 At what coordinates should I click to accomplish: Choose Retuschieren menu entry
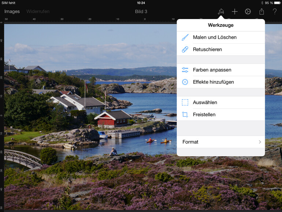tap(221, 50)
